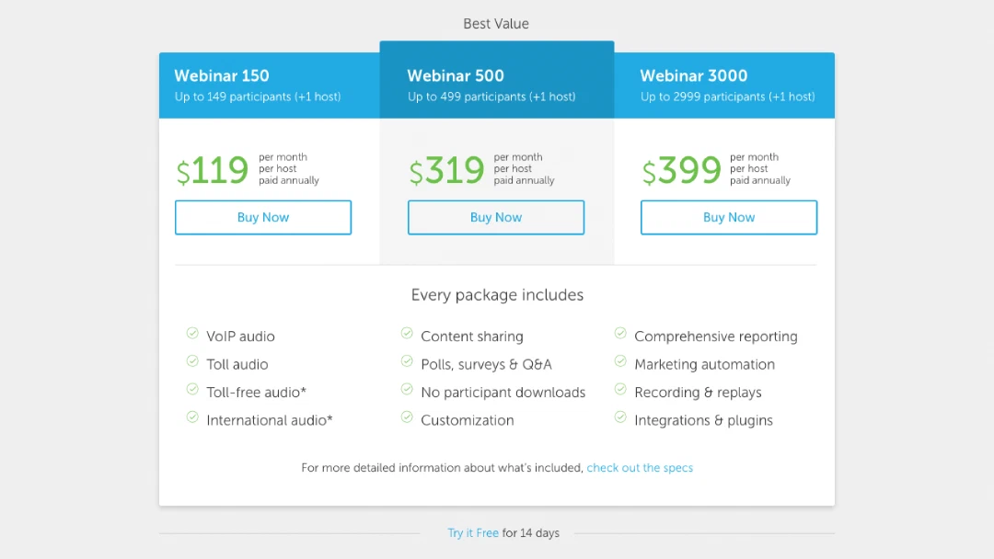This screenshot has width=994, height=559.
Task: Click the checkmark next to Integrations & plugins
Action: tap(620, 417)
